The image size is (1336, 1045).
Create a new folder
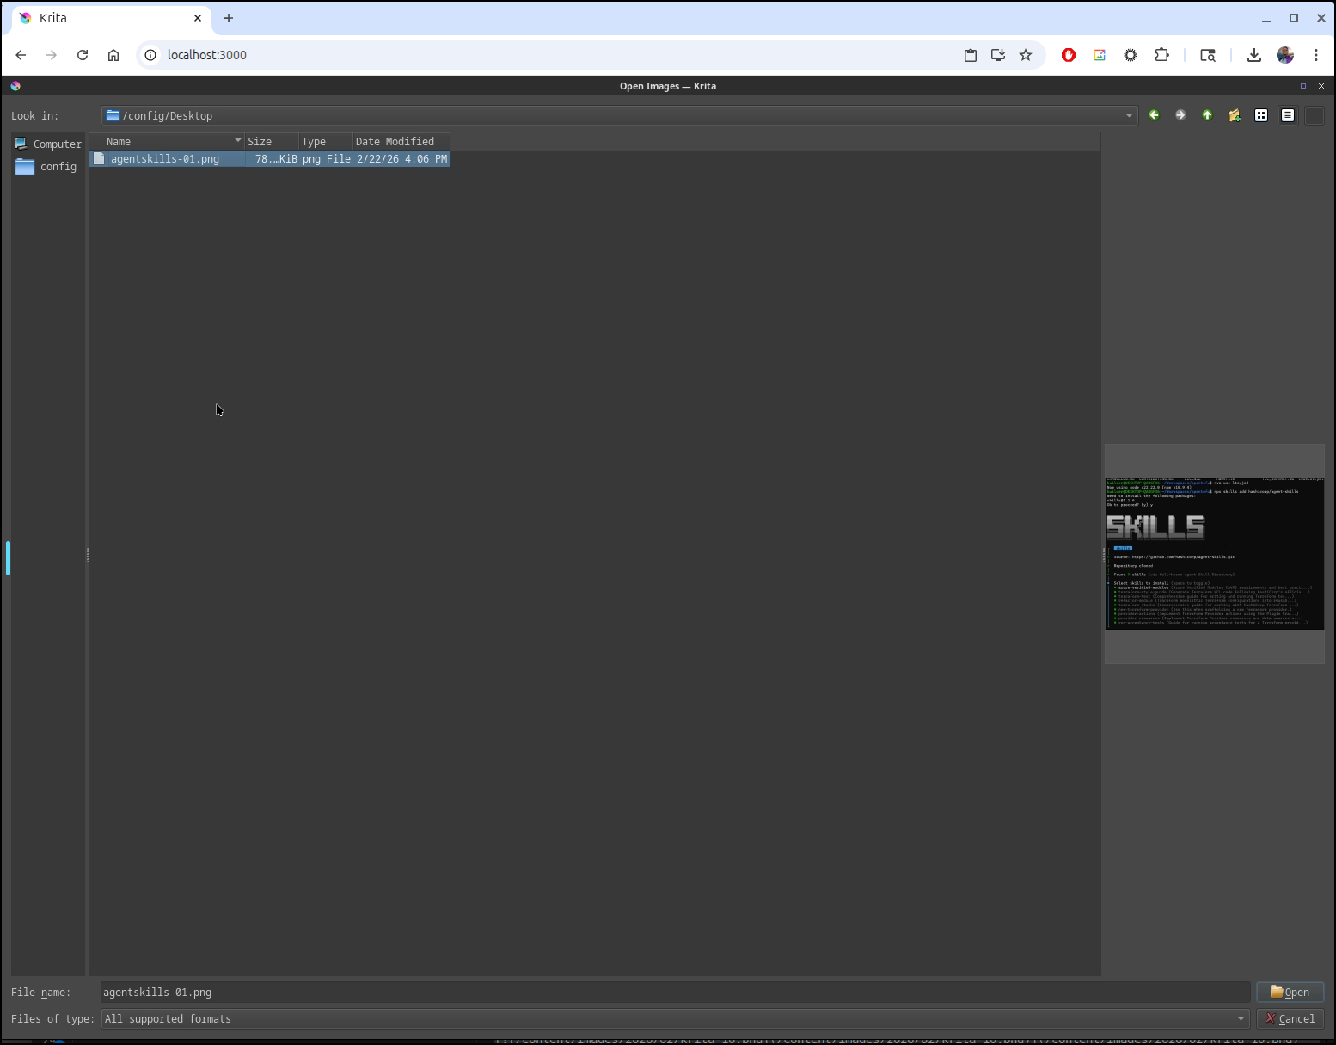(x=1235, y=114)
